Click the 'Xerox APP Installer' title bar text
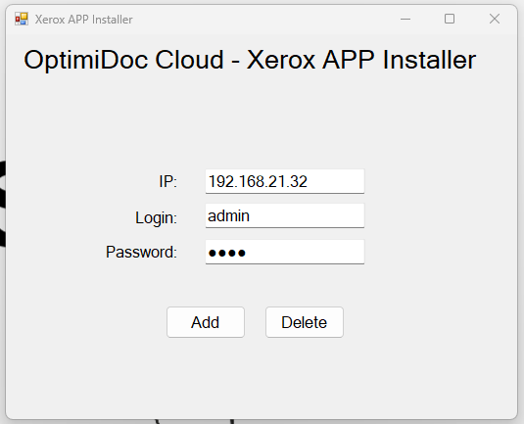524x424 pixels. point(84,20)
